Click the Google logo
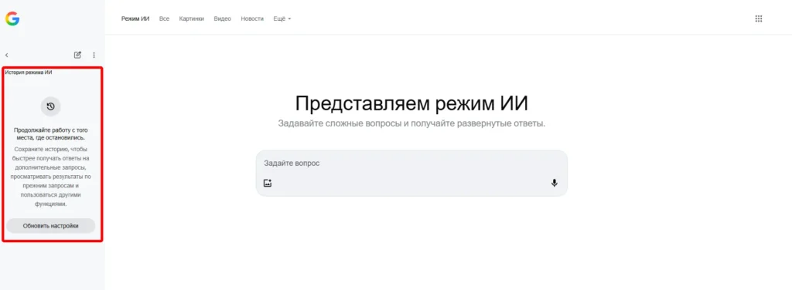Image resolution: width=792 pixels, height=290 pixels. [12, 19]
